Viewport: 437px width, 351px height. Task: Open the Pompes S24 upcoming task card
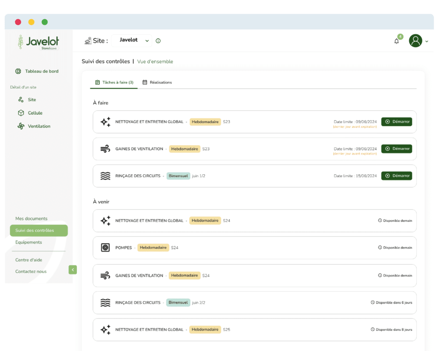(254, 247)
